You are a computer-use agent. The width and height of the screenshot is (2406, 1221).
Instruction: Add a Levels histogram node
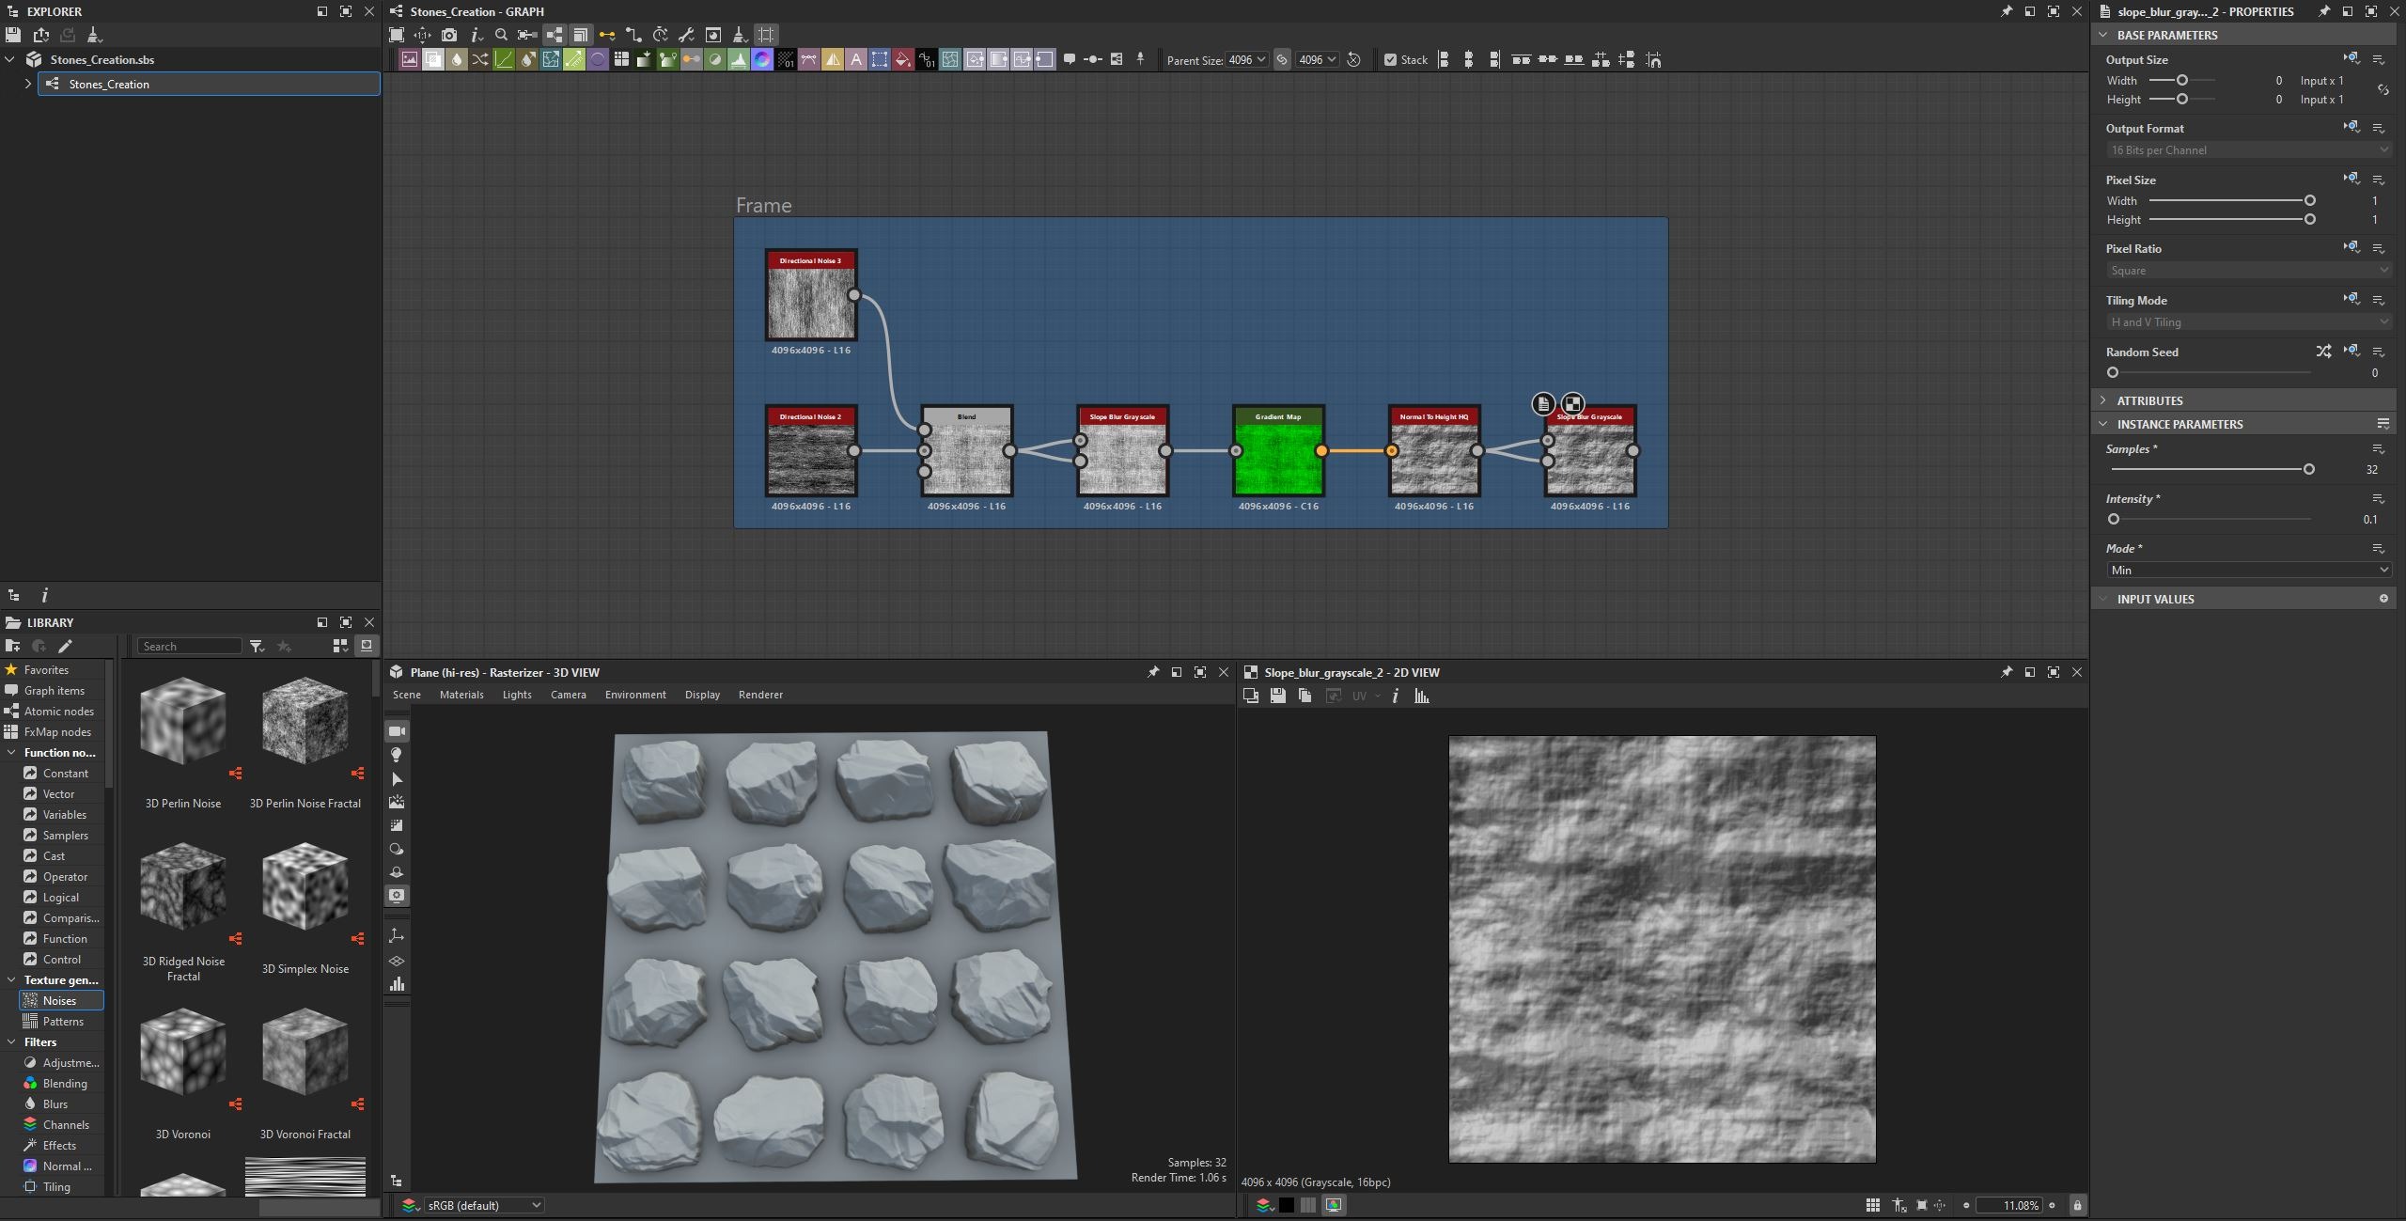(739, 59)
